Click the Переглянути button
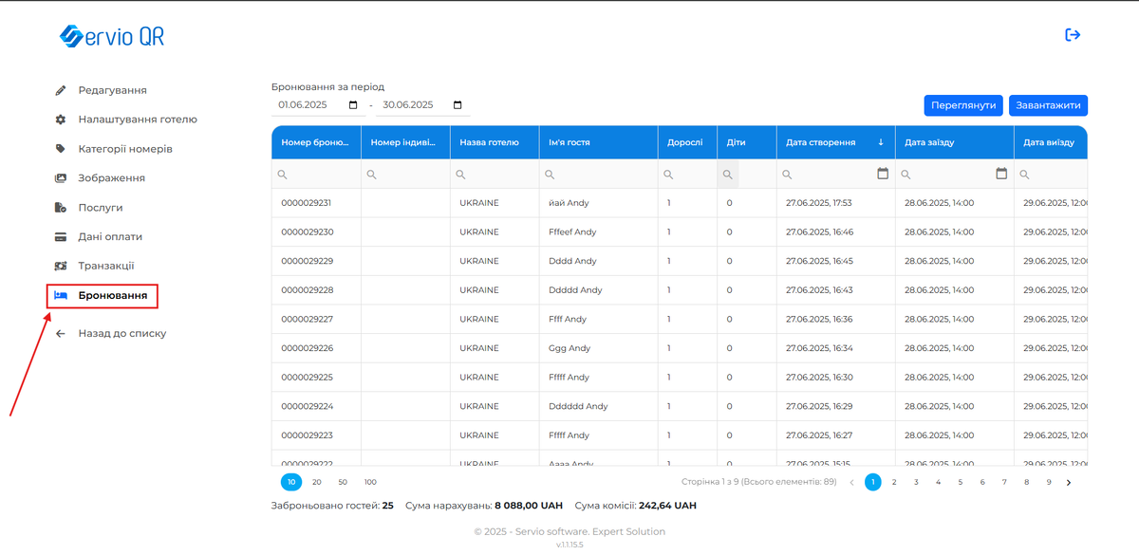The image size is (1139, 555). [x=963, y=104]
